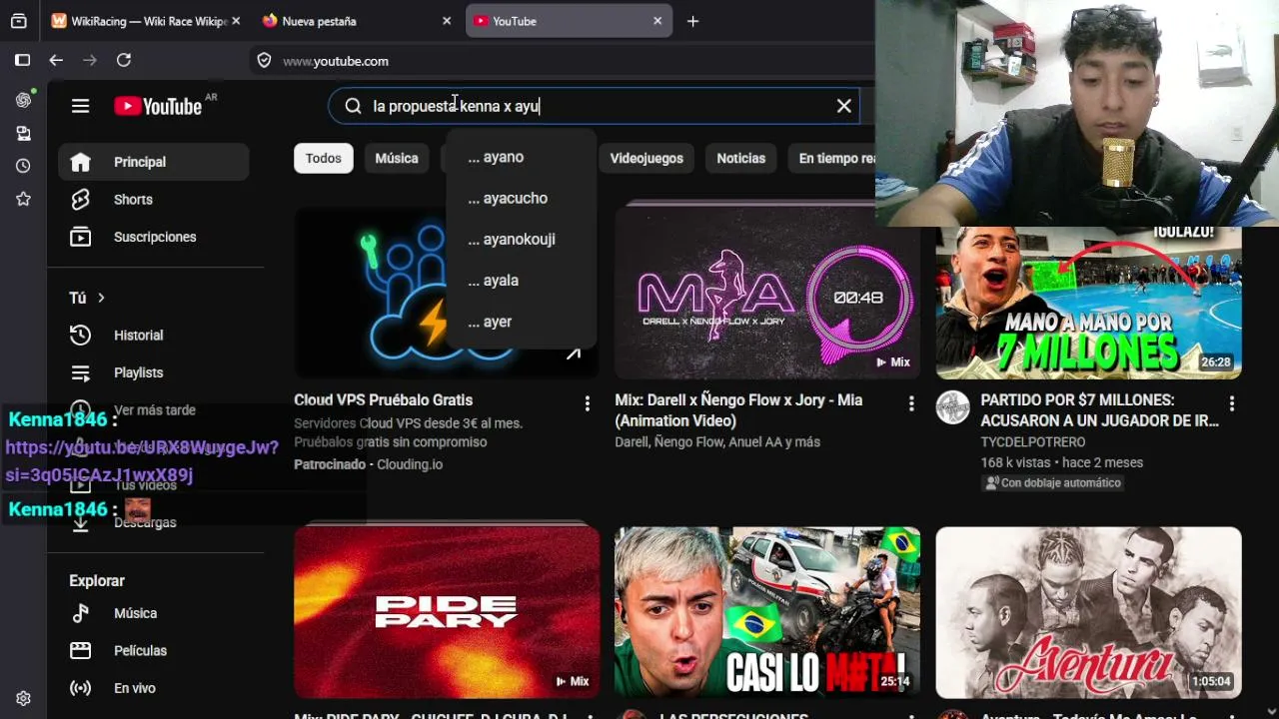Screen dimensions: 1279x719
Task: Open Firefox View from the tab bar
Action: [x=18, y=21]
